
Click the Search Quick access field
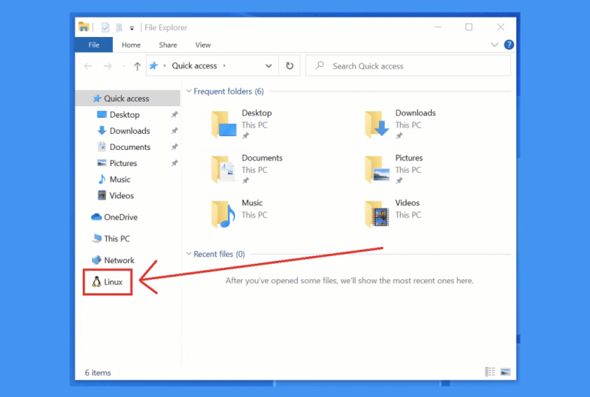[408, 66]
